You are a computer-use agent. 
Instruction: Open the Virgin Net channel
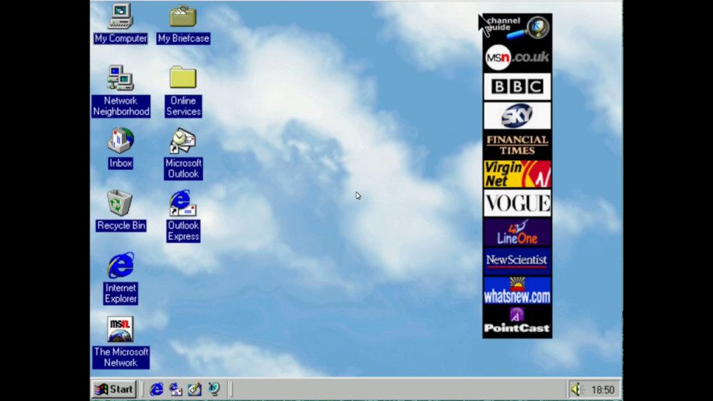click(x=517, y=173)
